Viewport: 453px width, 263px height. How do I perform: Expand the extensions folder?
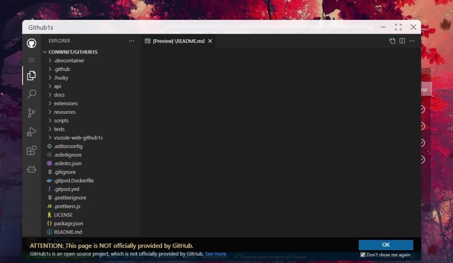click(x=65, y=103)
